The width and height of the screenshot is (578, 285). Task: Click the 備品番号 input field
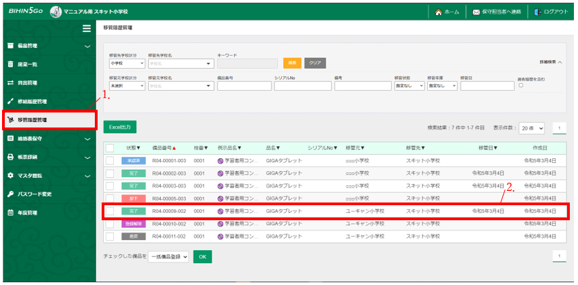[x=243, y=86]
